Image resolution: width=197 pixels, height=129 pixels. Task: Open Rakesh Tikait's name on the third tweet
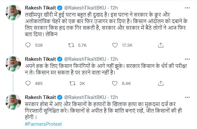click(40, 97)
